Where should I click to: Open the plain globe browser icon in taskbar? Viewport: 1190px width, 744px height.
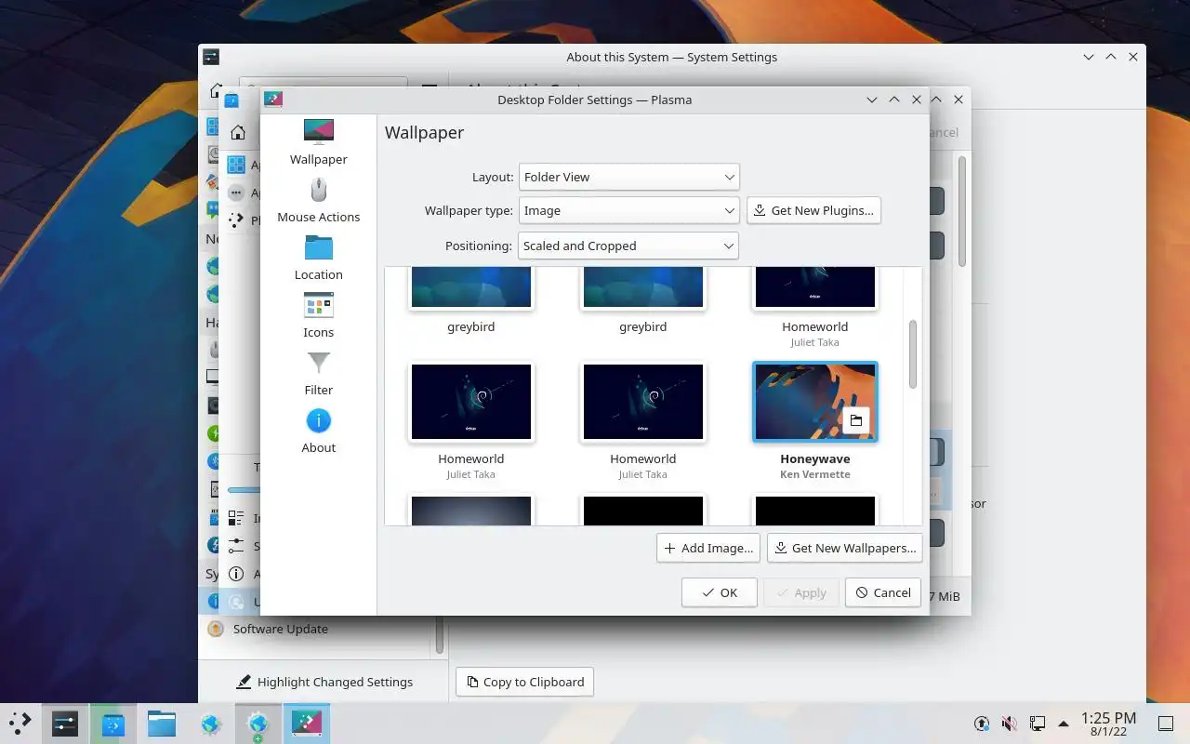click(210, 723)
